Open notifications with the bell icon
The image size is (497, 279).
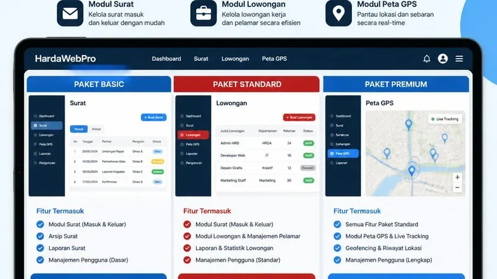[x=426, y=59]
